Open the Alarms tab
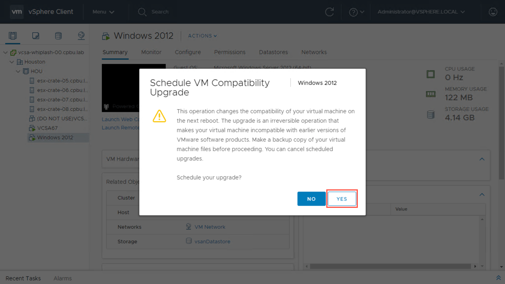The width and height of the screenshot is (505, 284). click(63, 278)
